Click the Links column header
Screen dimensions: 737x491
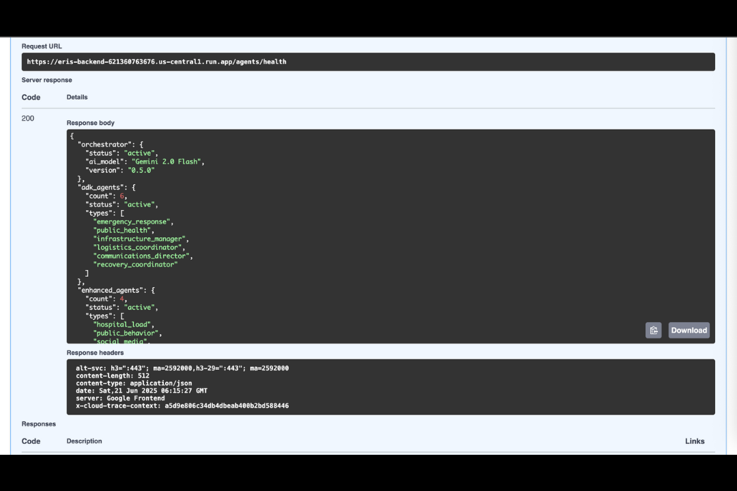[695, 441]
